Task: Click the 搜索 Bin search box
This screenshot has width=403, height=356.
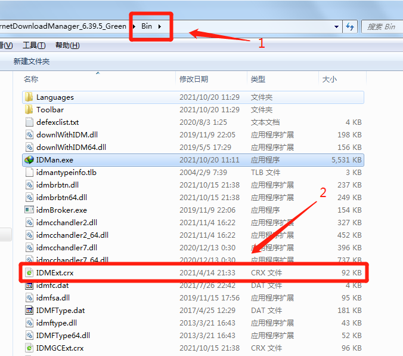Action: [x=382, y=26]
